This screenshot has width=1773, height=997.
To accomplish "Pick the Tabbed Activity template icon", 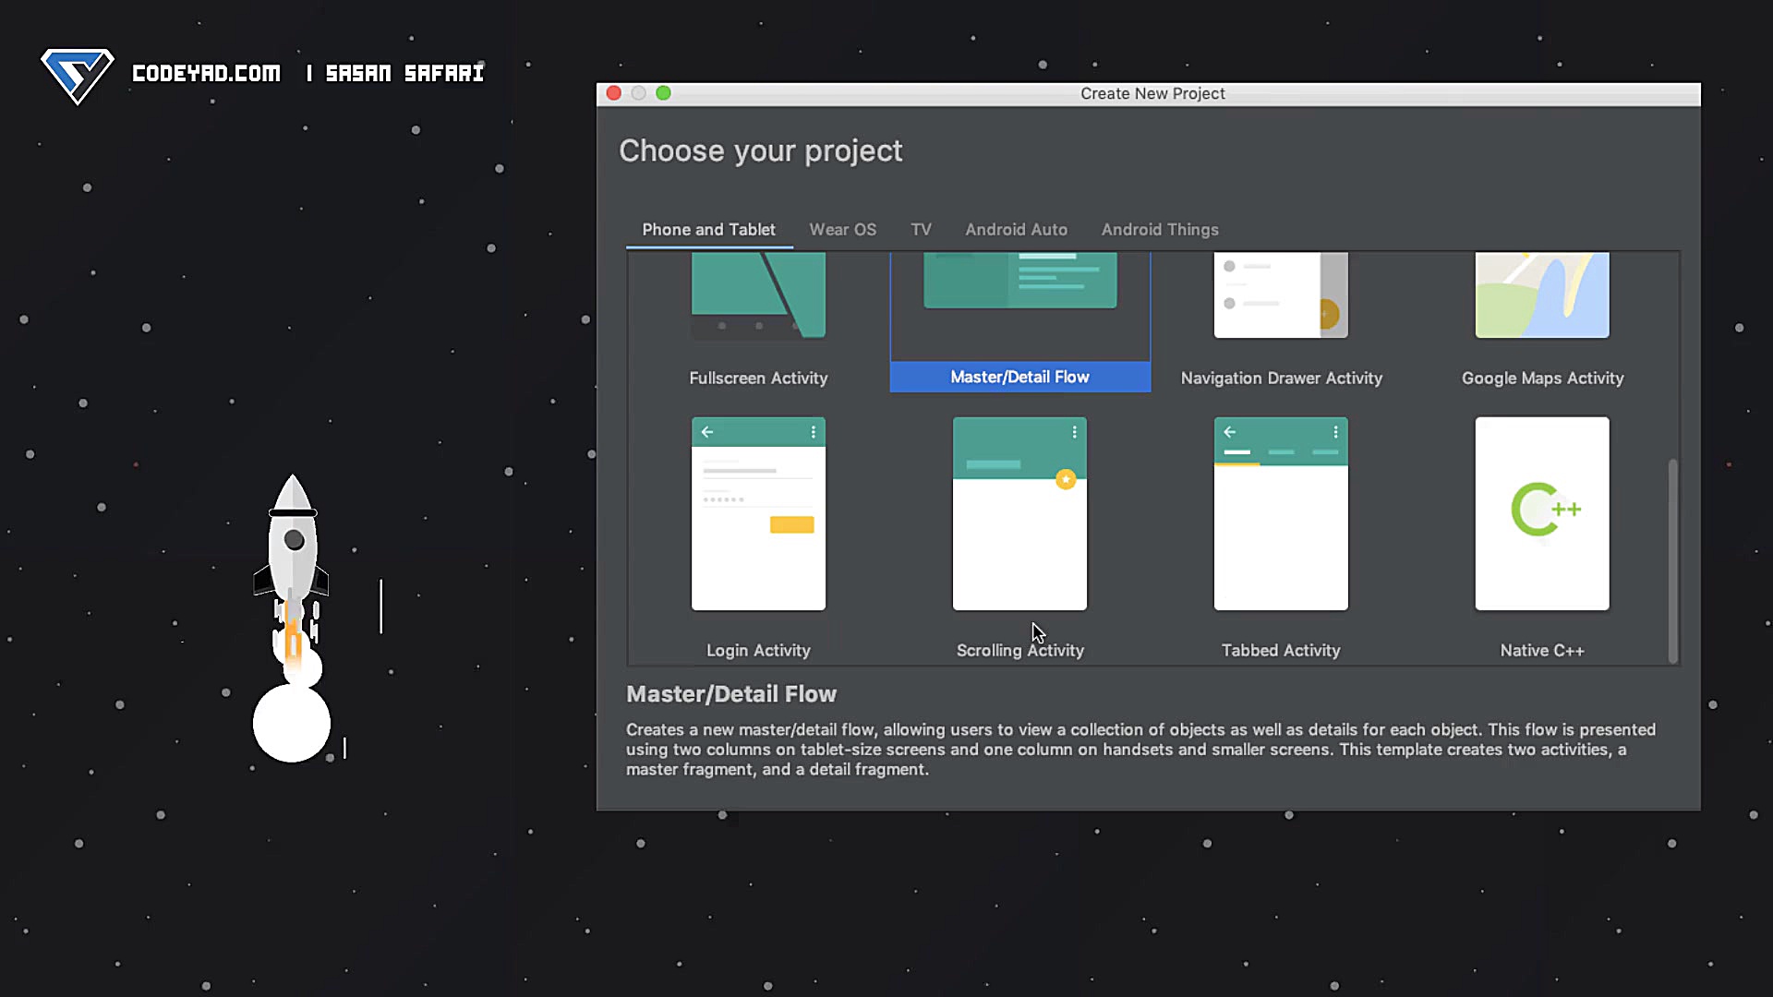I will point(1281,513).
